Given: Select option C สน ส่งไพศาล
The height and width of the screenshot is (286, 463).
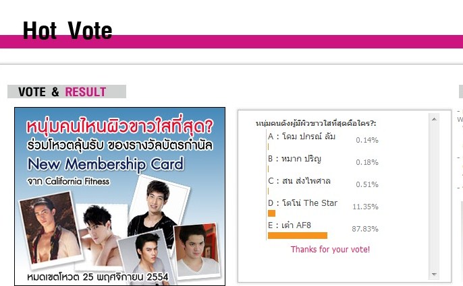Looking at the screenshot, I should pos(299,180).
